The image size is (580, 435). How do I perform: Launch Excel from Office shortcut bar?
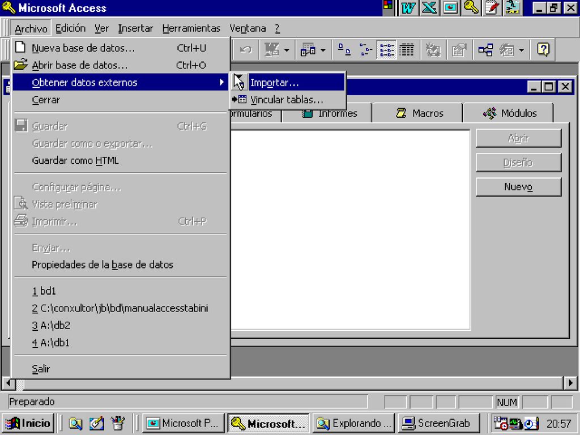pyautogui.click(x=429, y=8)
